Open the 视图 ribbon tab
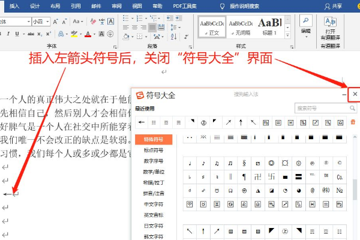The image size is (360, 240). (137, 6)
